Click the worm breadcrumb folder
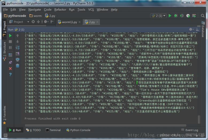The height and width of the screenshot is (140, 208). [x=35, y=16]
